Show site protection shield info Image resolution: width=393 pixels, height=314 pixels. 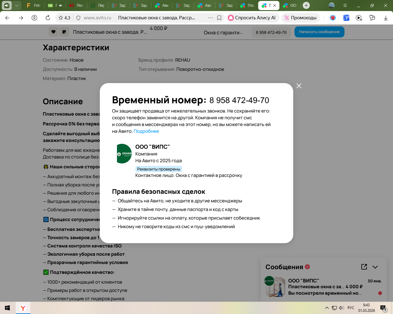coord(78,18)
